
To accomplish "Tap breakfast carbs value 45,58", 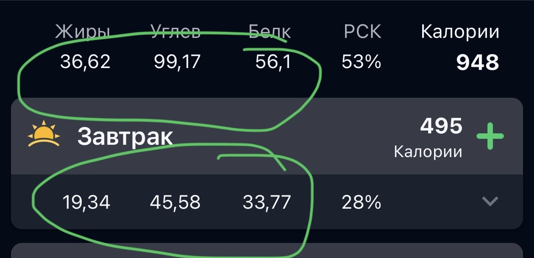I will click(175, 202).
